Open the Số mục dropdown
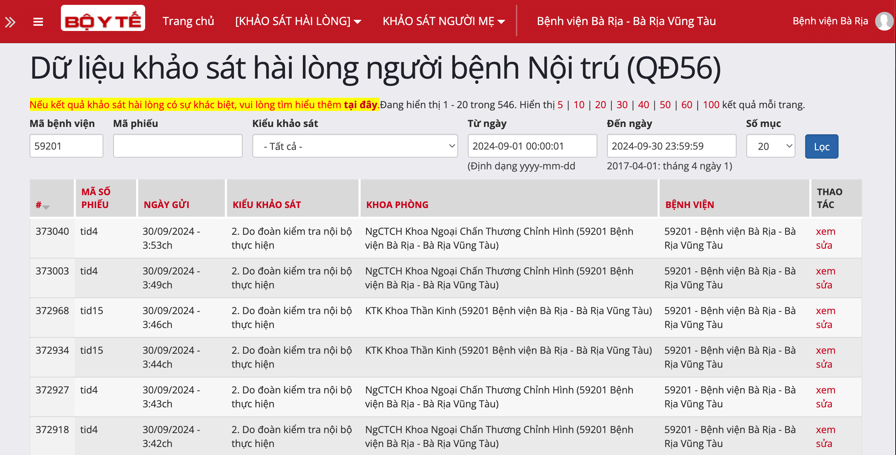Image resolution: width=896 pixels, height=455 pixels. point(770,146)
